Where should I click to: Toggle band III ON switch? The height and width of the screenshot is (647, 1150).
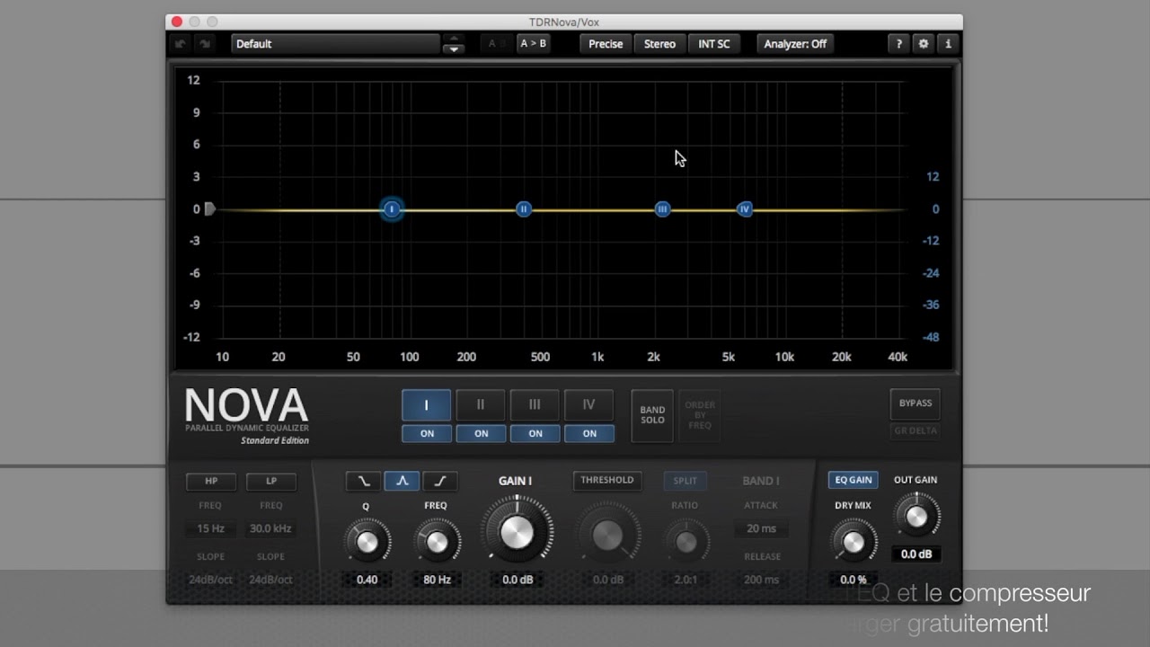535,433
